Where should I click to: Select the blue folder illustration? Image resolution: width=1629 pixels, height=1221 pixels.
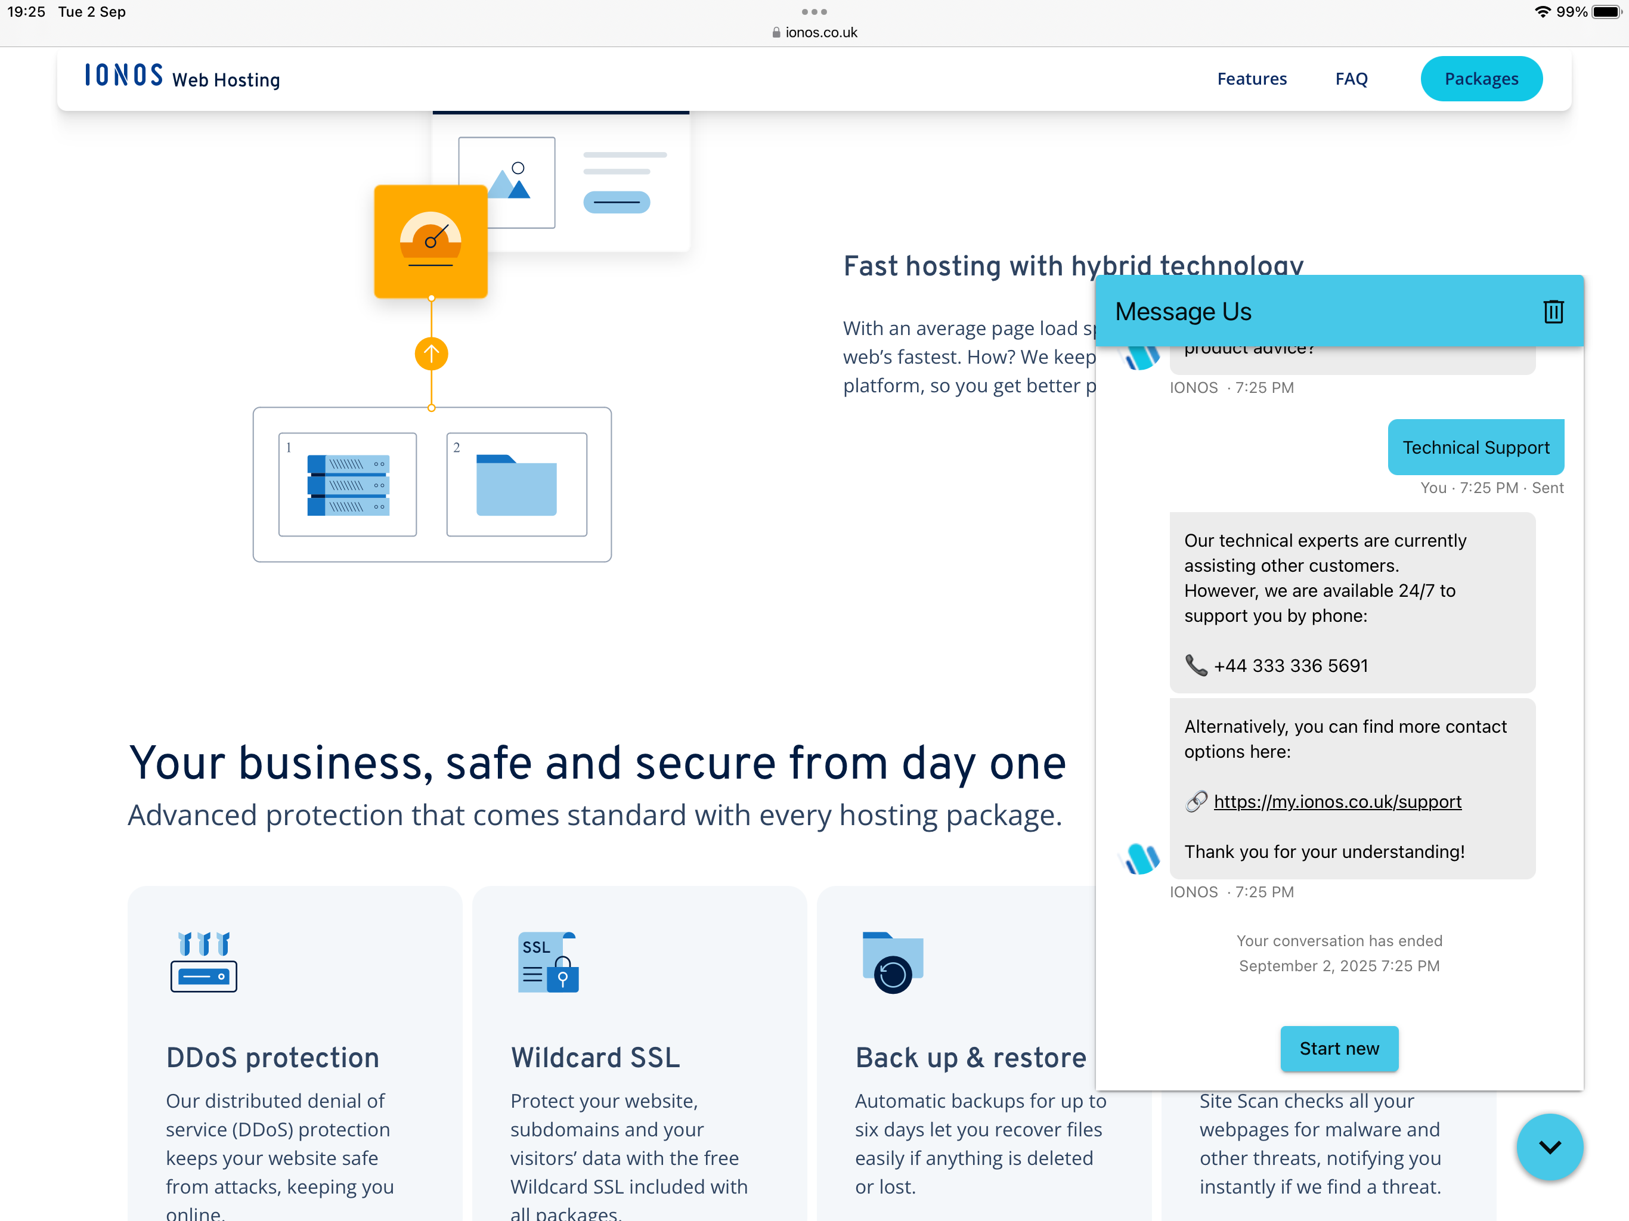click(516, 485)
